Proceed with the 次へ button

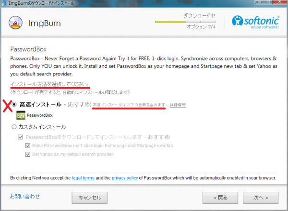point(261,198)
